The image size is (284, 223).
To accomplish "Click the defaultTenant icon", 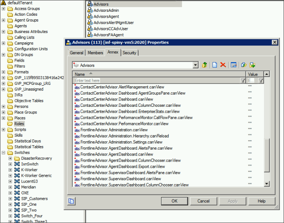I will tap(3, 3).
